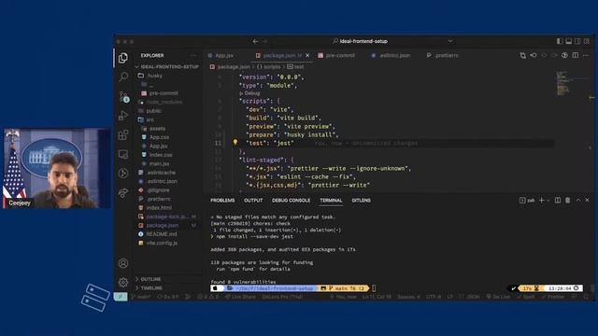Viewport: 598px width, 336px height.
Task: Click the command center search box
Action: (360, 41)
